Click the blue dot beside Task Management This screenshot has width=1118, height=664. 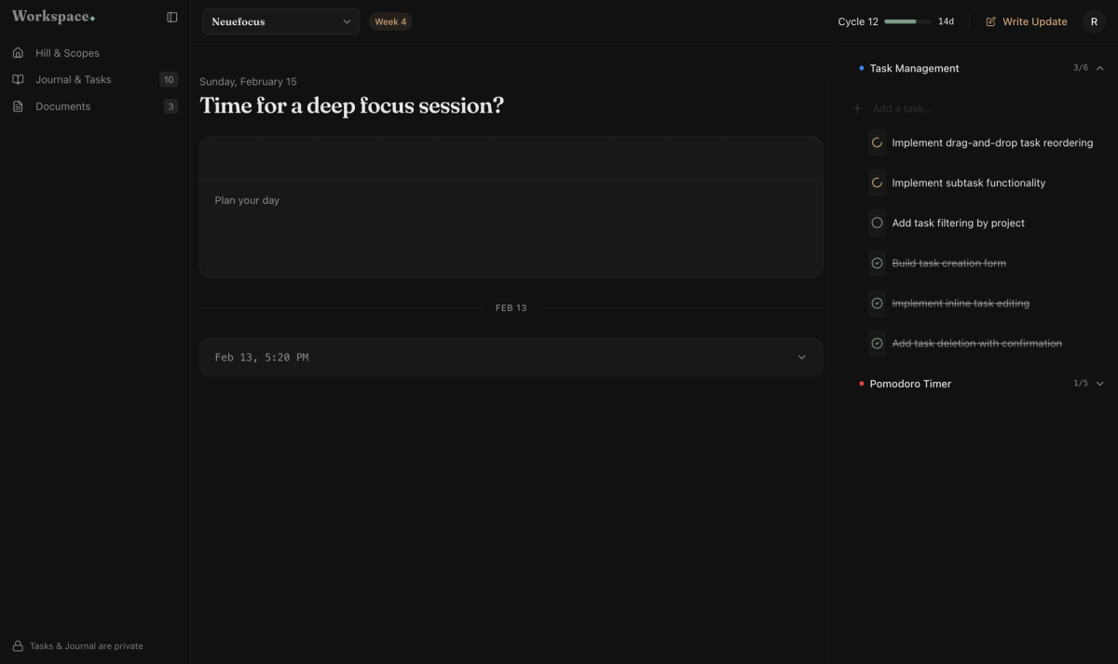[860, 68]
